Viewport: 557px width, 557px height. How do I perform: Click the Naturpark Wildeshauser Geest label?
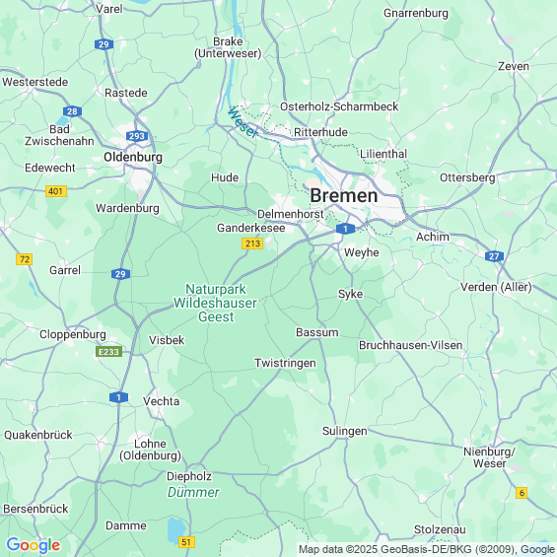pos(215,303)
